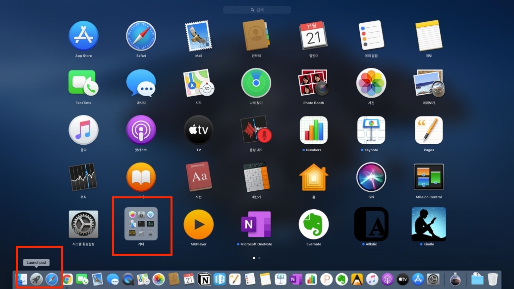The width and height of the screenshot is (514, 289).
Task: Open FaceTime from the Dock
Action: 82,279
